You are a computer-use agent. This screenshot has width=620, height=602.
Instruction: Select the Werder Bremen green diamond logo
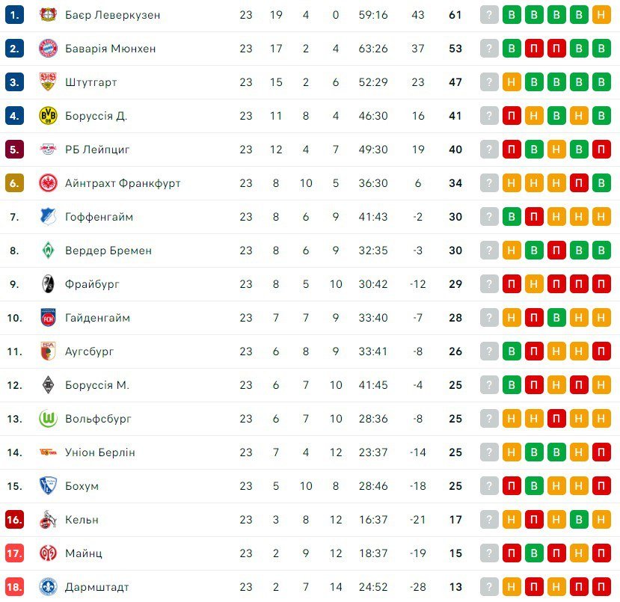[48, 251]
